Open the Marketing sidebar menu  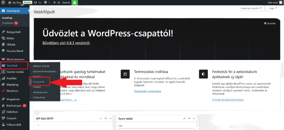point(13,85)
